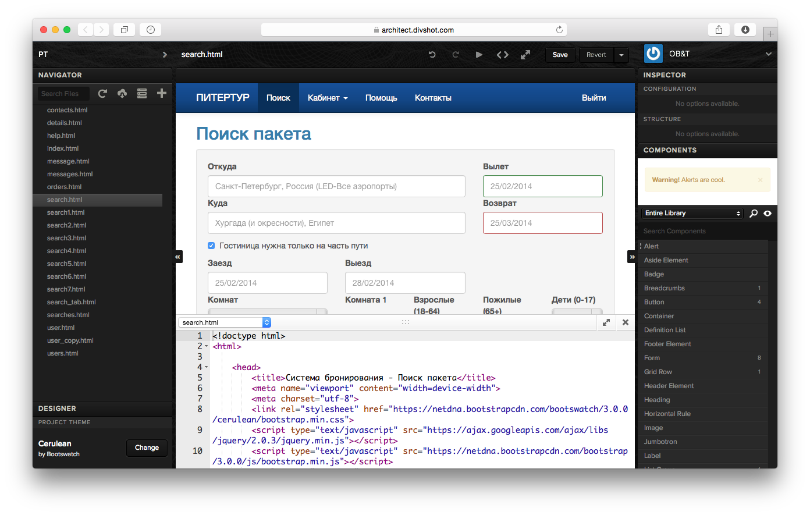Click the undo arrow in editor toolbar
Screen dimensions: 810x515
click(x=432, y=55)
